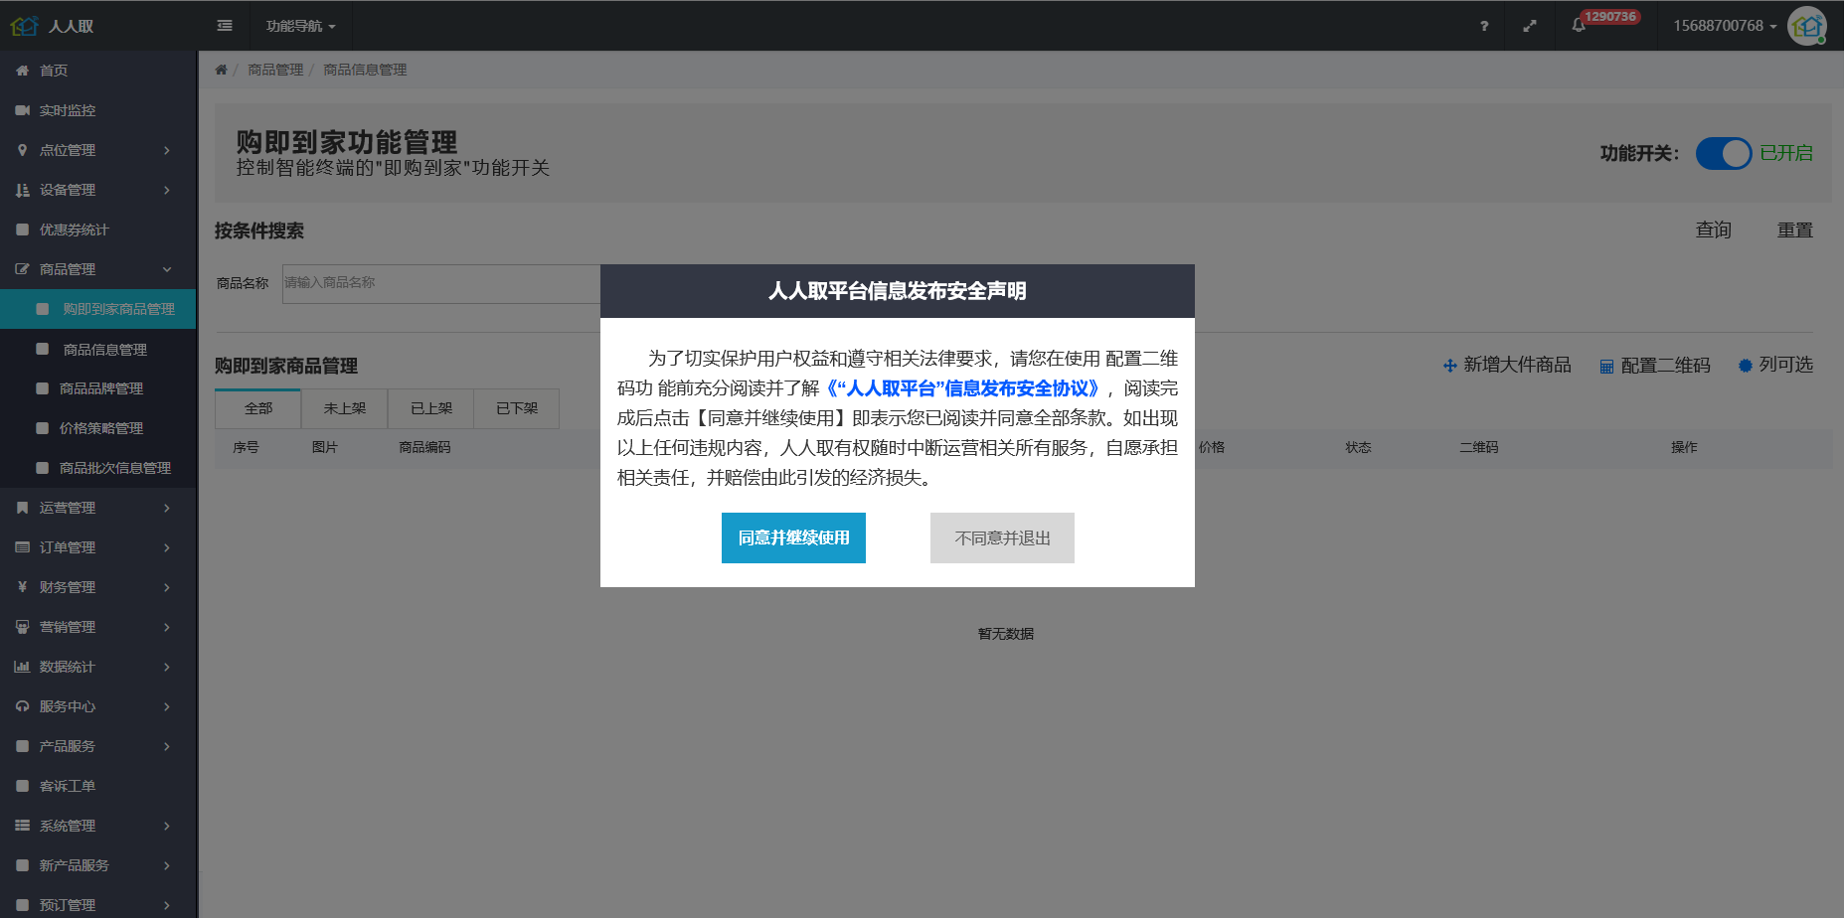Toggle the 功能开关 switch off
1844x918 pixels.
[x=1723, y=154]
